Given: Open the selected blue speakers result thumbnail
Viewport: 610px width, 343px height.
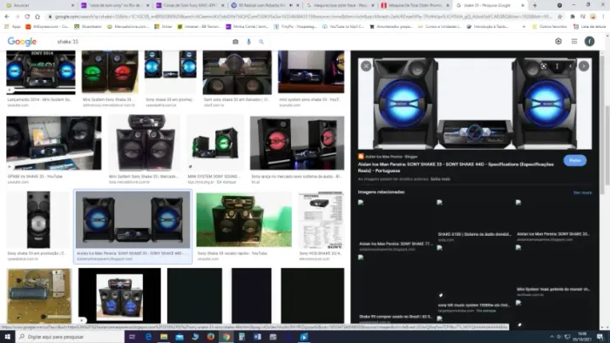Looking at the screenshot, I should 132,219.
